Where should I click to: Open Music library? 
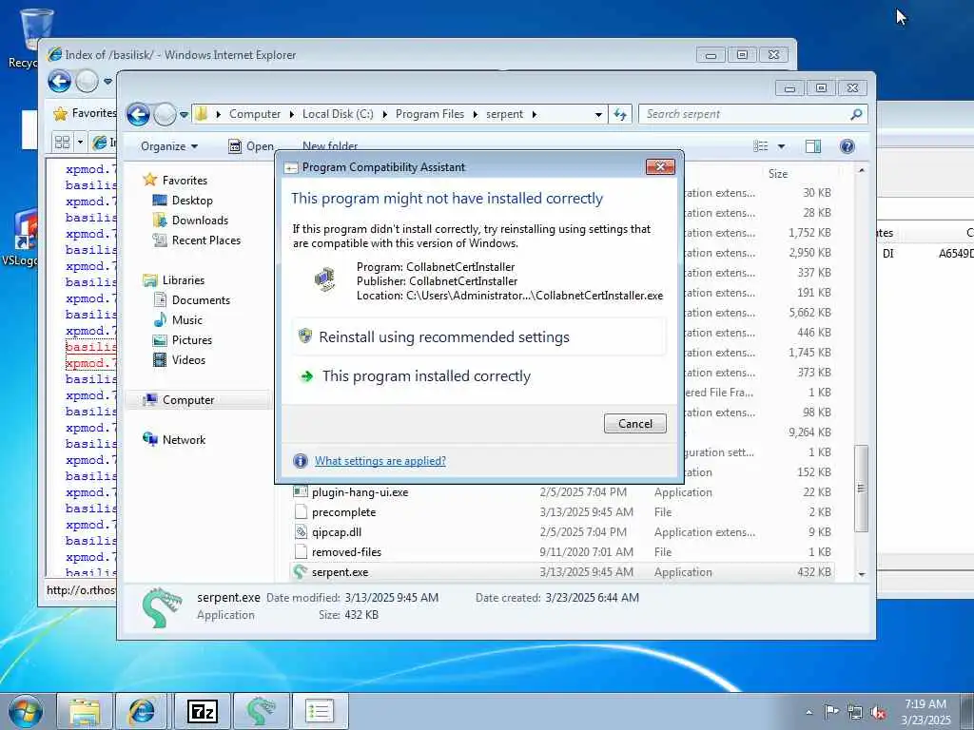tap(178, 319)
